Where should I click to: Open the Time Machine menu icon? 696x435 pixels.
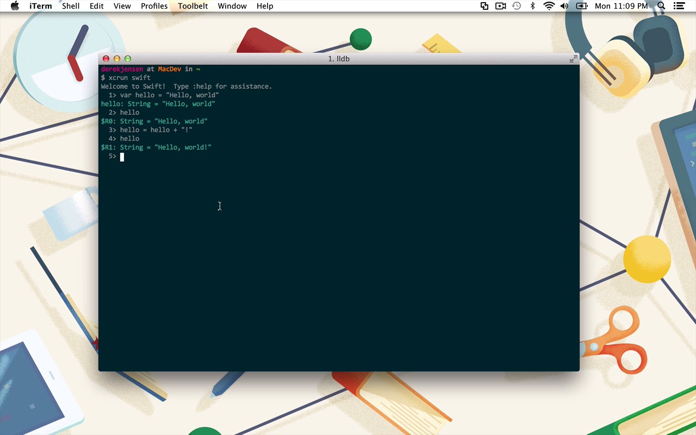pos(517,6)
